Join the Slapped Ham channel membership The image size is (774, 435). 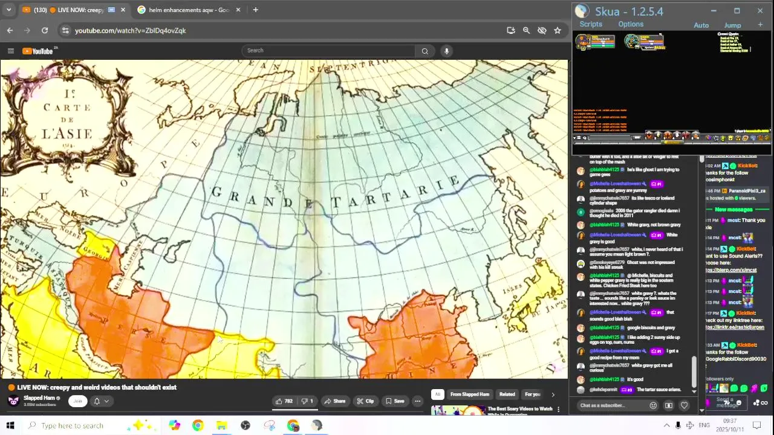(77, 401)
